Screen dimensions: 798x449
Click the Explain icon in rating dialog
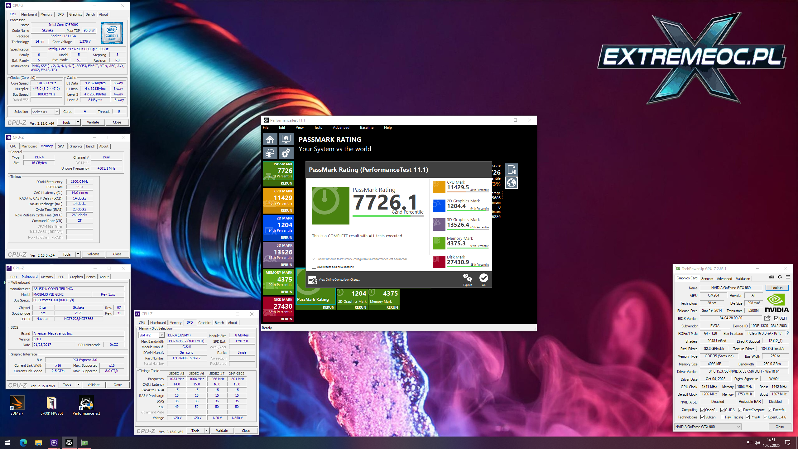(x=467, y=279)
